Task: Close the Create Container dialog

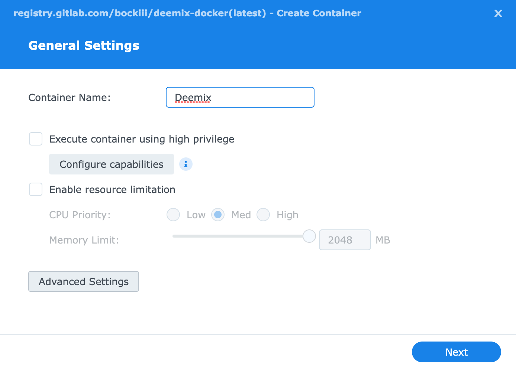Action: (x=498, y=14)
